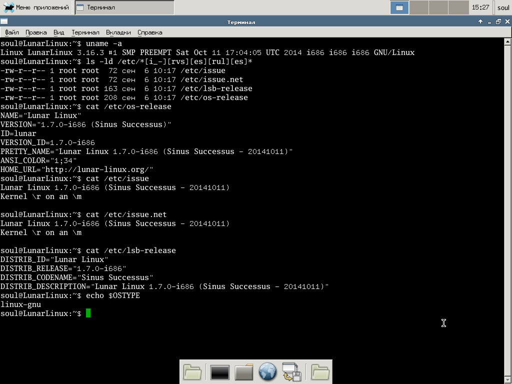This screenshot has height=384, width=512.
Task: Click the session save windows-and-floppy dock icon
Action: click(291, 372)
